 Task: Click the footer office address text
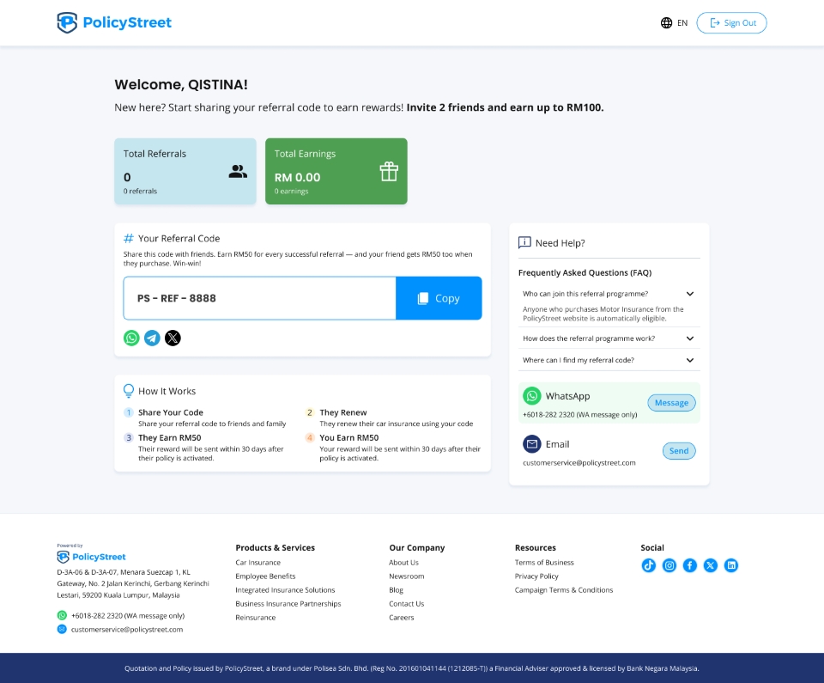click(x=133, y=583)
